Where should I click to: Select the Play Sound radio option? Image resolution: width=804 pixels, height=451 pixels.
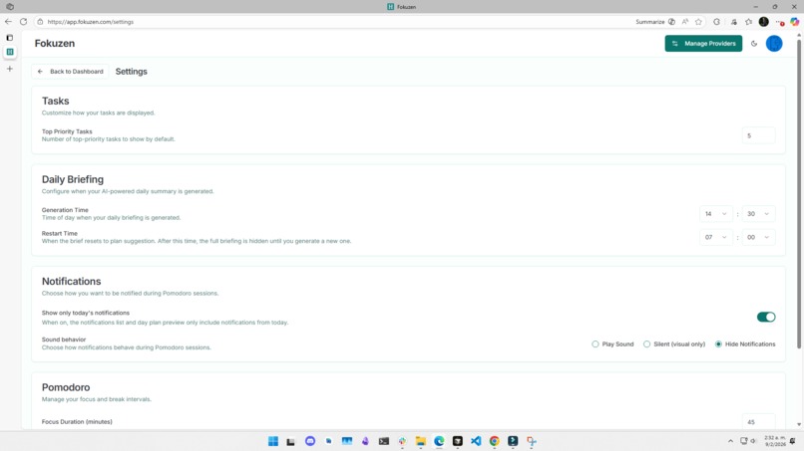click(x=595, y=344)
